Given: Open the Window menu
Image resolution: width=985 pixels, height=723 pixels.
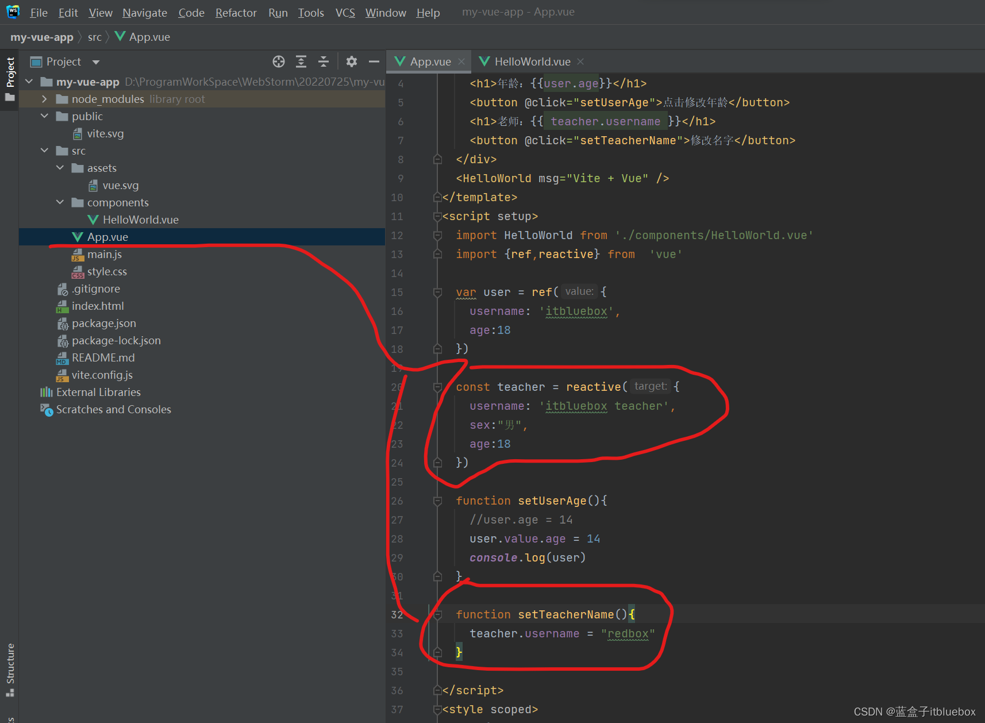Looking at the screenshot, I should tap(386, 13).
